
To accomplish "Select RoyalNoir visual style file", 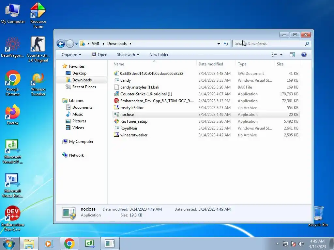I will (x=206, y=128).
